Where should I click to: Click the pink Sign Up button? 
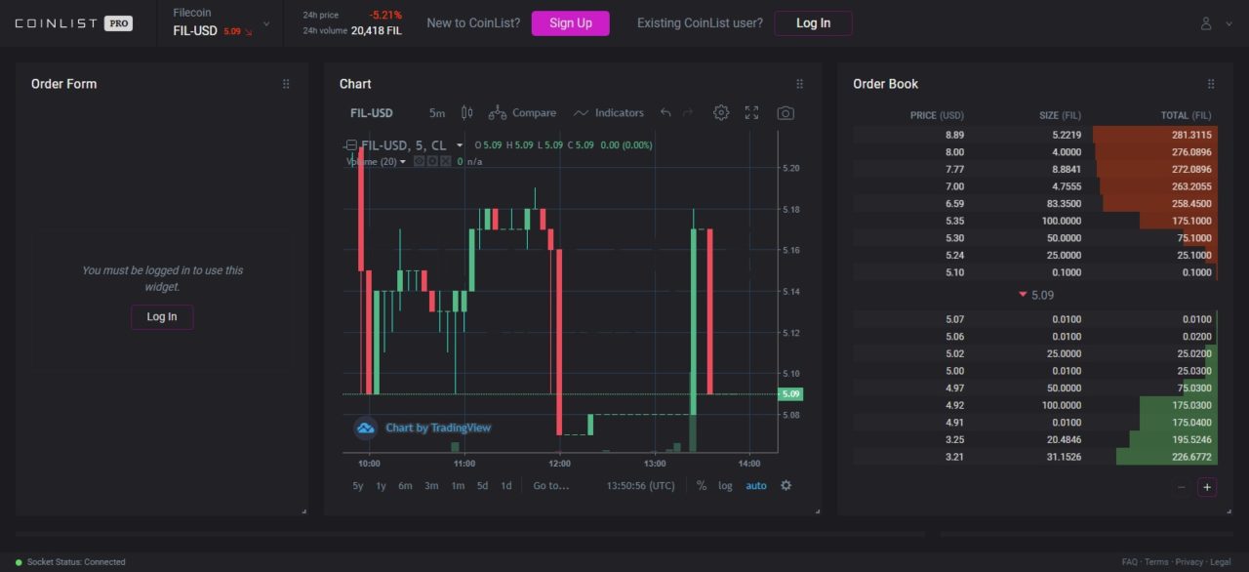point(571,23)
